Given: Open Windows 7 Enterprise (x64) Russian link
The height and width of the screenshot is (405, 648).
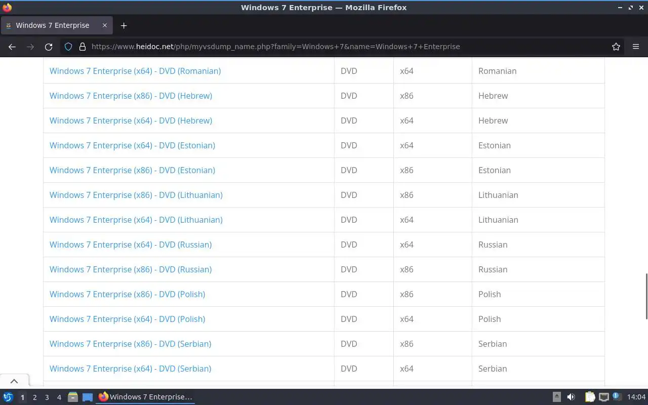Looking at the screenshot, I should [x=131, y=245].
